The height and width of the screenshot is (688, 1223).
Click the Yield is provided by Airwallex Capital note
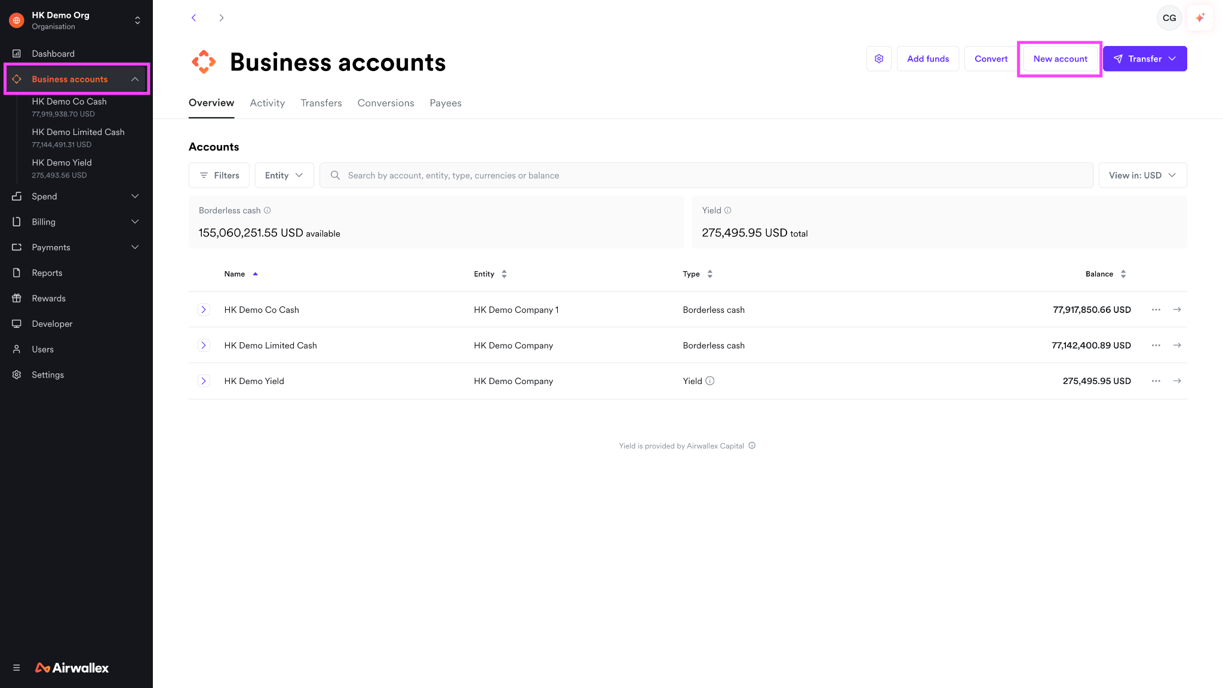681,446
